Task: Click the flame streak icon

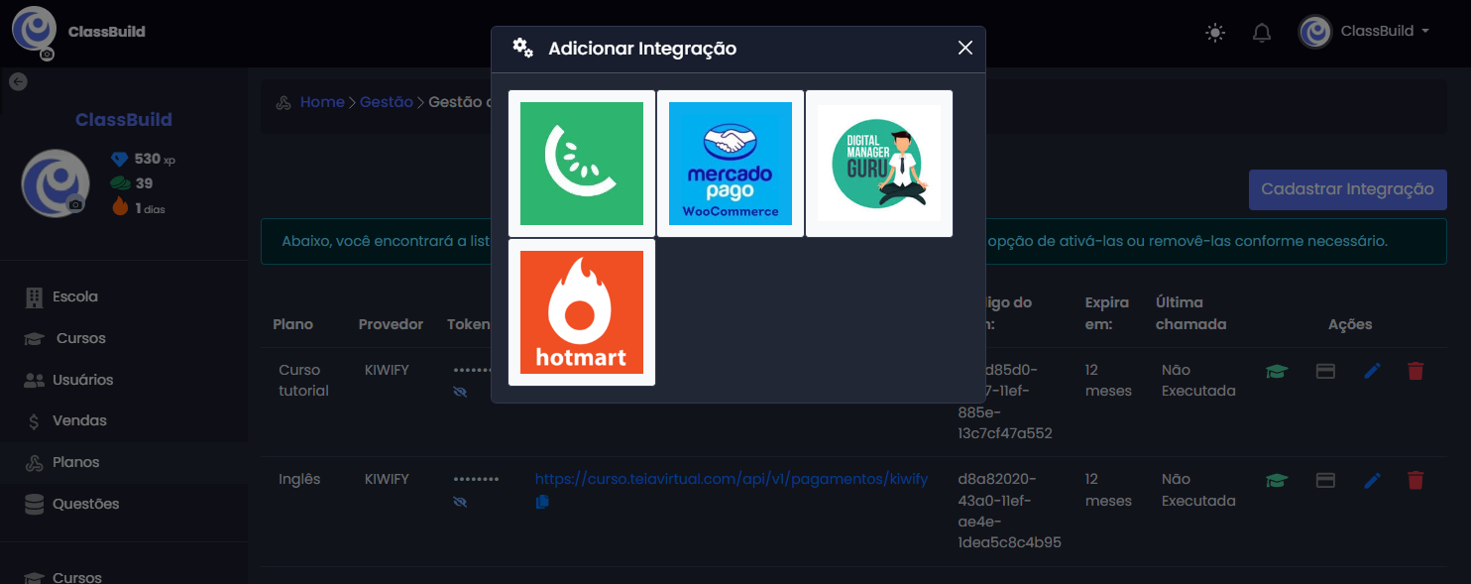Action: [x=120, y=207]
